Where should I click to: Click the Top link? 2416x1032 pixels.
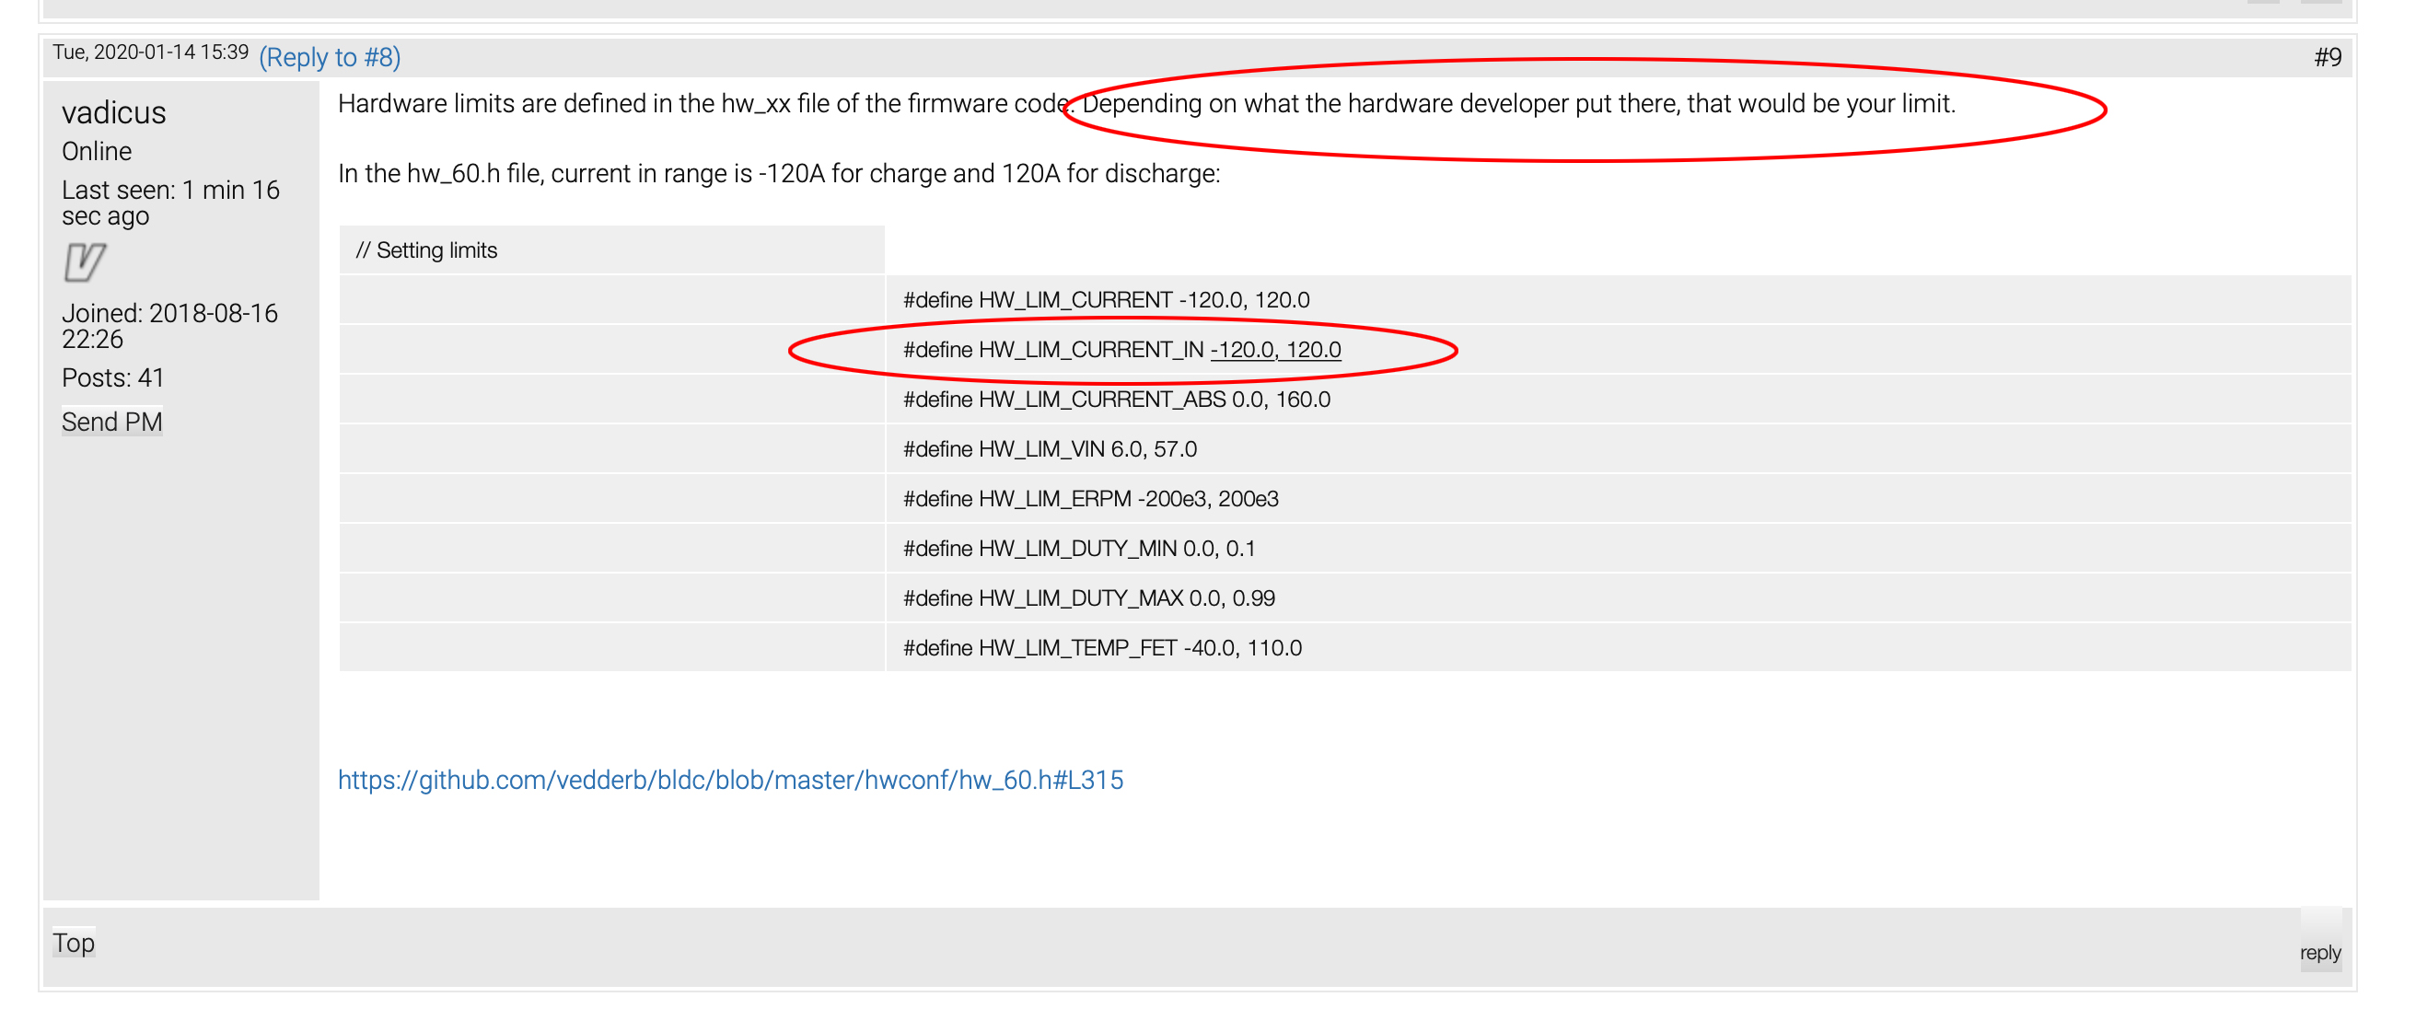(x=73, y=942)
